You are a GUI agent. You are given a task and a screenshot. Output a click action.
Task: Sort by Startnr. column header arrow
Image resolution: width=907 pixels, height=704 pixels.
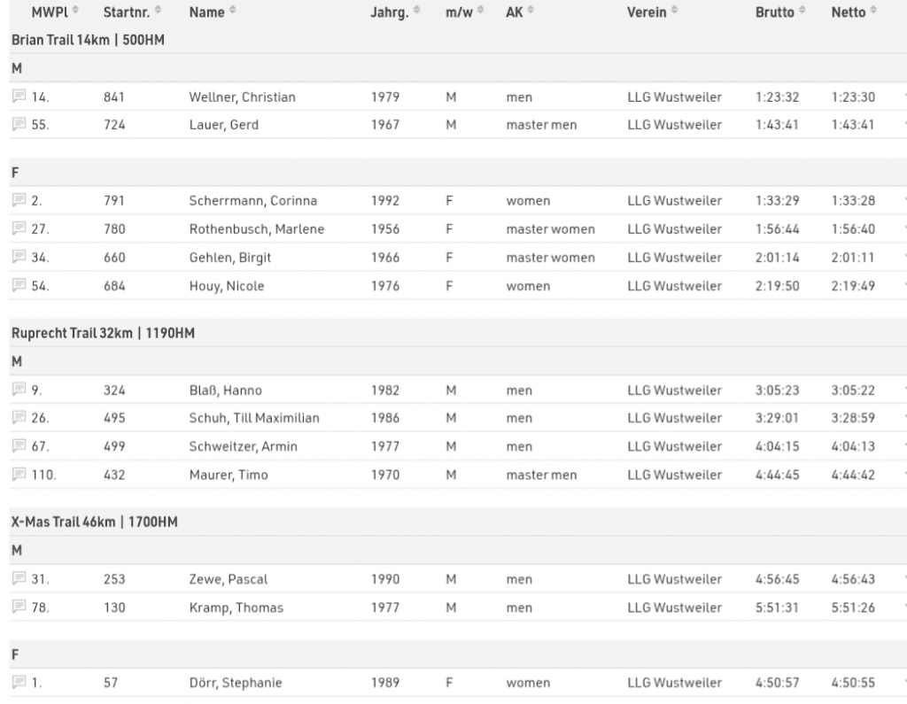click(x=158, y=11)
